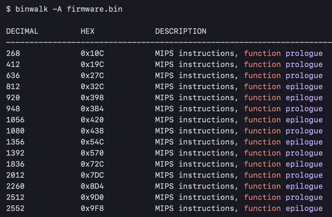Click hex value 0x32C
332x217 pixels.
click(x=92, y=86)
